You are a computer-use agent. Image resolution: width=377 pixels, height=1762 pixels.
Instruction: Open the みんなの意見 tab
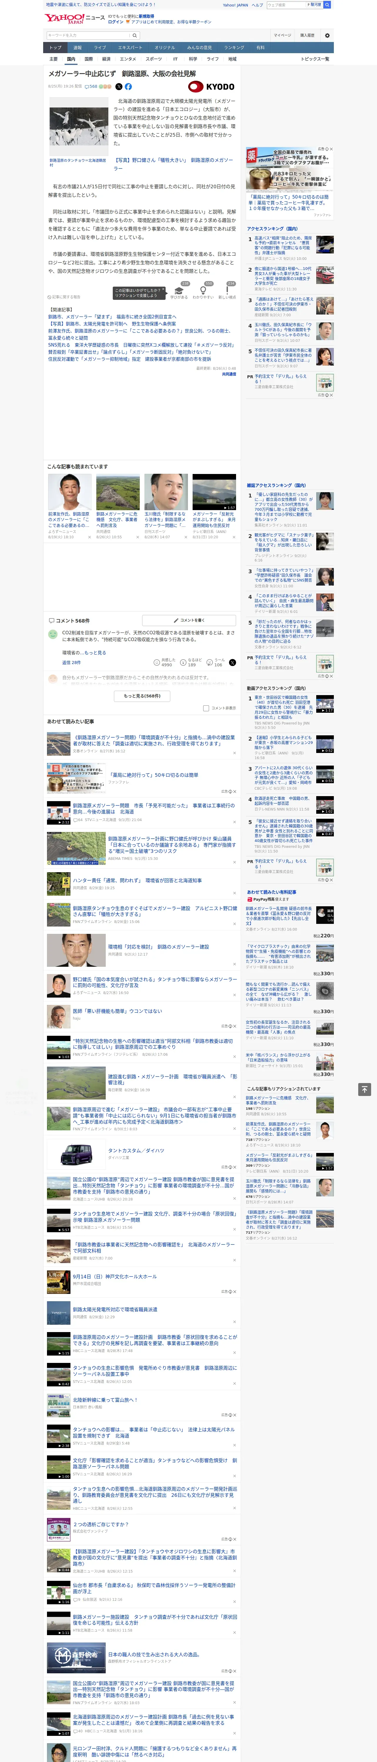click(x=200, y=47)
